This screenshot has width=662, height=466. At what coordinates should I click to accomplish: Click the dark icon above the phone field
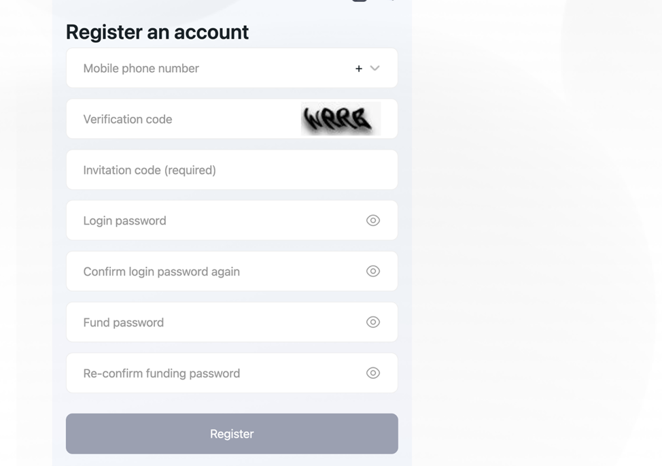pyautogui.click(x=360, y=1)
